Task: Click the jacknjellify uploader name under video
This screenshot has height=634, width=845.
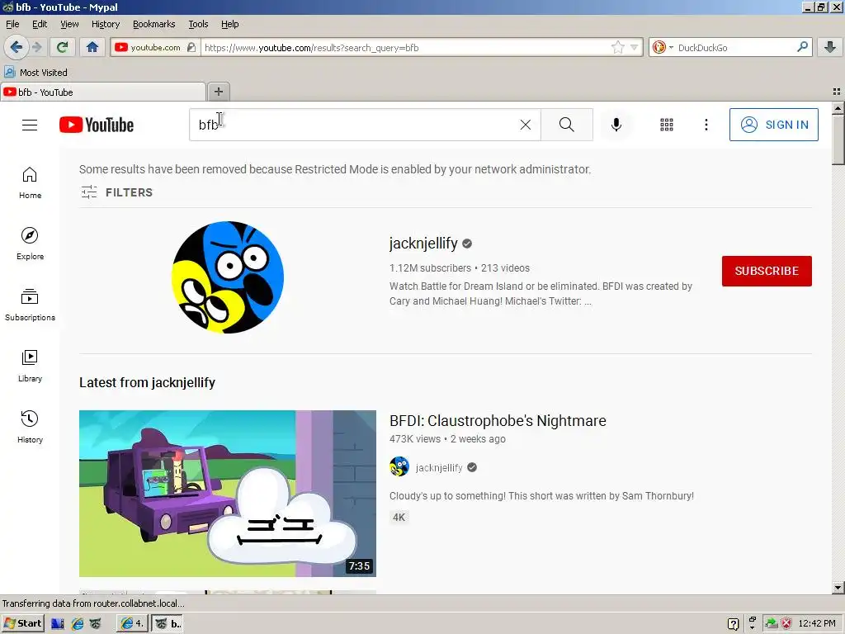Action: click(x=439, y=467)
